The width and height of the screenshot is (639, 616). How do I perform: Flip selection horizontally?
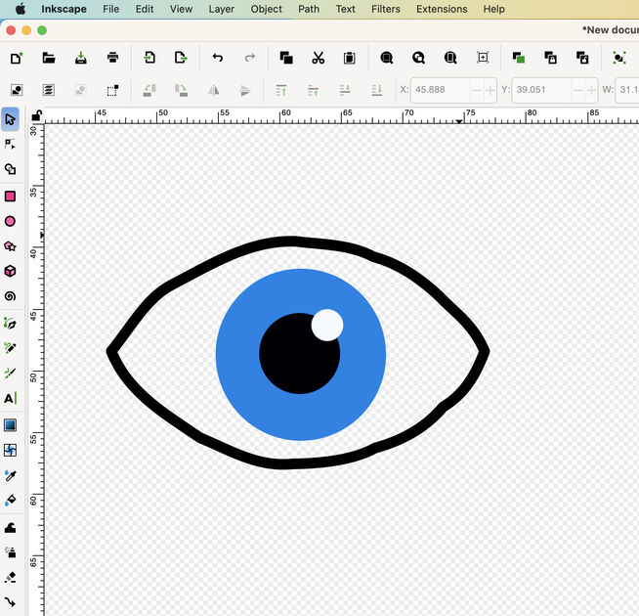(214, 90)
